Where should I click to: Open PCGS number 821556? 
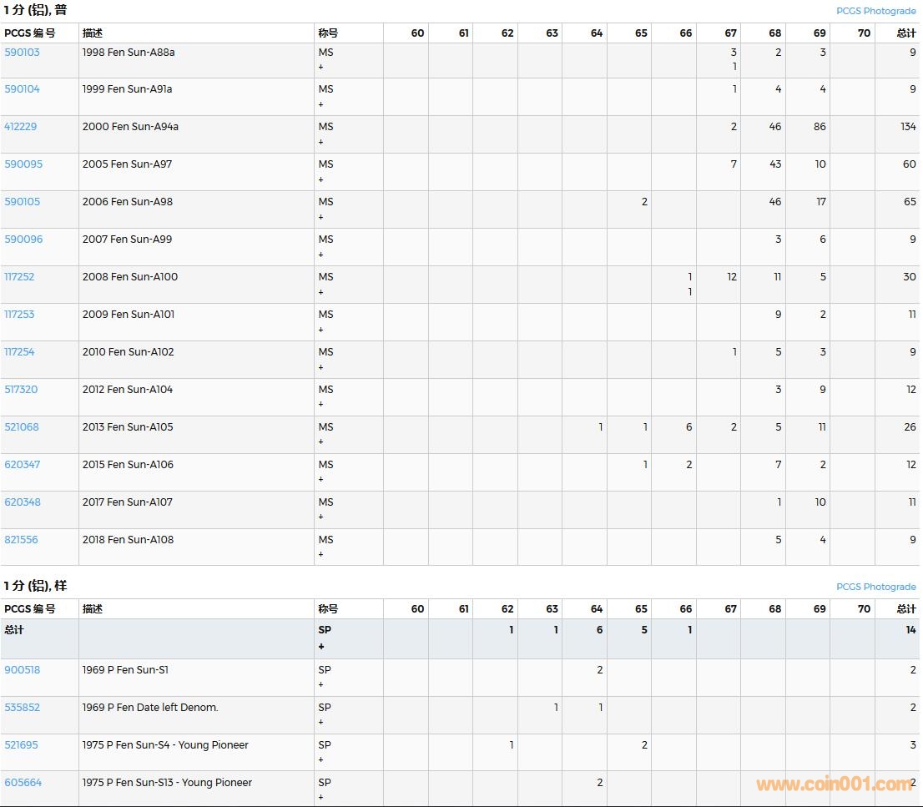coord(21,540)
